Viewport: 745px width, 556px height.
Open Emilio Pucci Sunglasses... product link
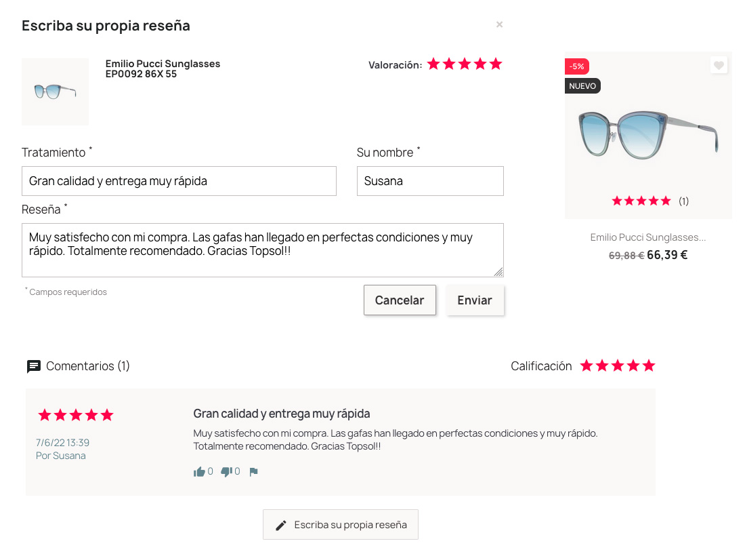[648, 237]
